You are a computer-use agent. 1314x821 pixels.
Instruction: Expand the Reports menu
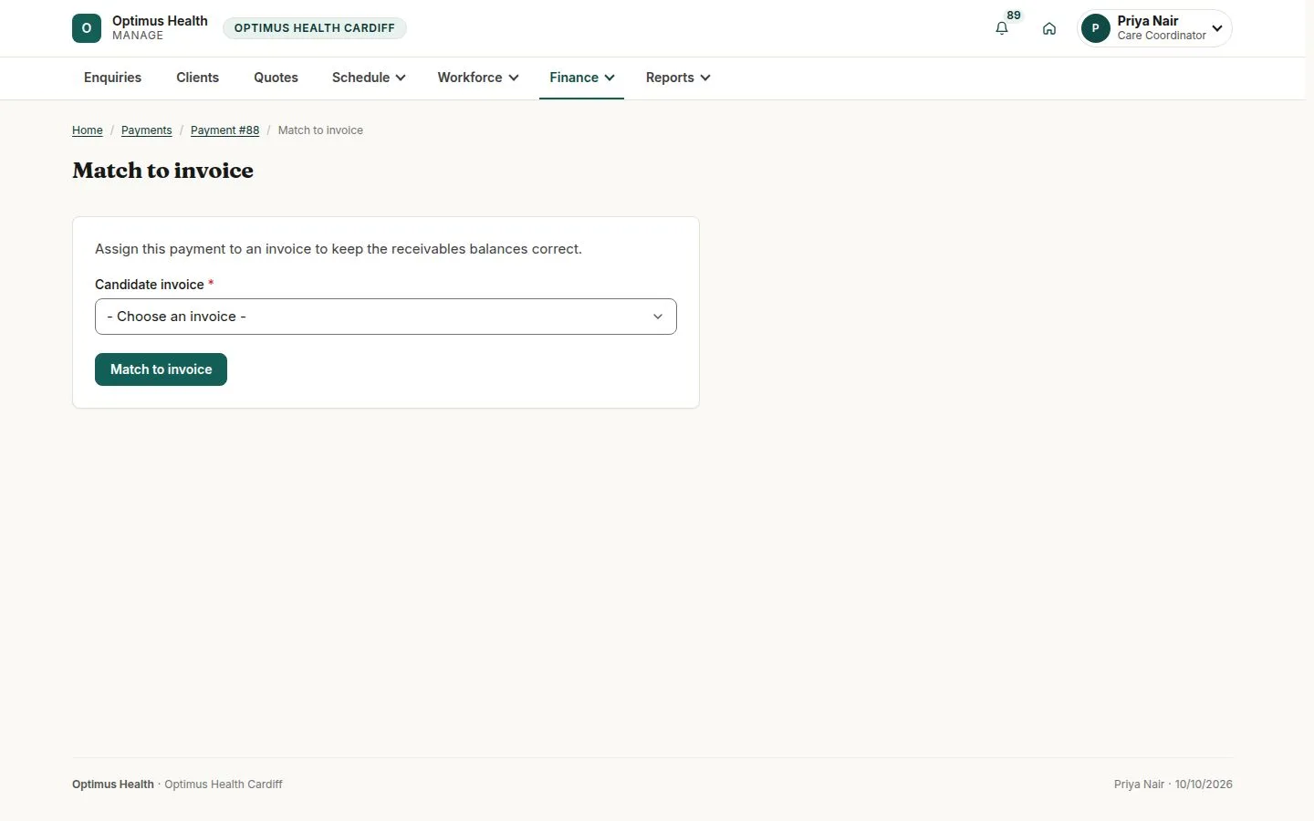678,78
